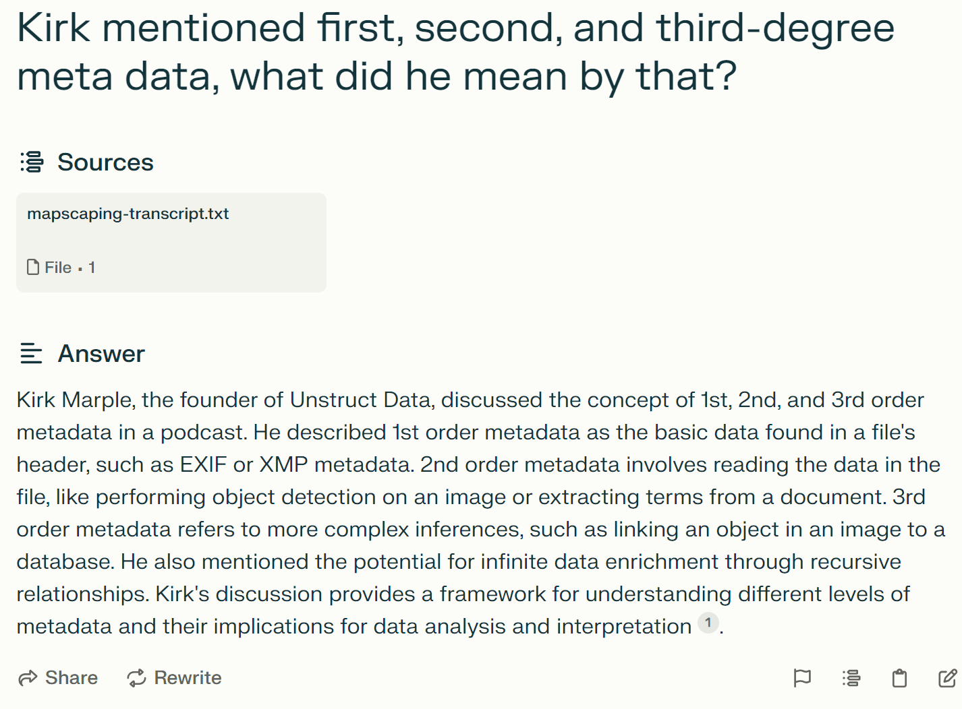Screen dimensions: 962x709
Task: Click the Sources heading text
Action: click(x=105, y=162)
